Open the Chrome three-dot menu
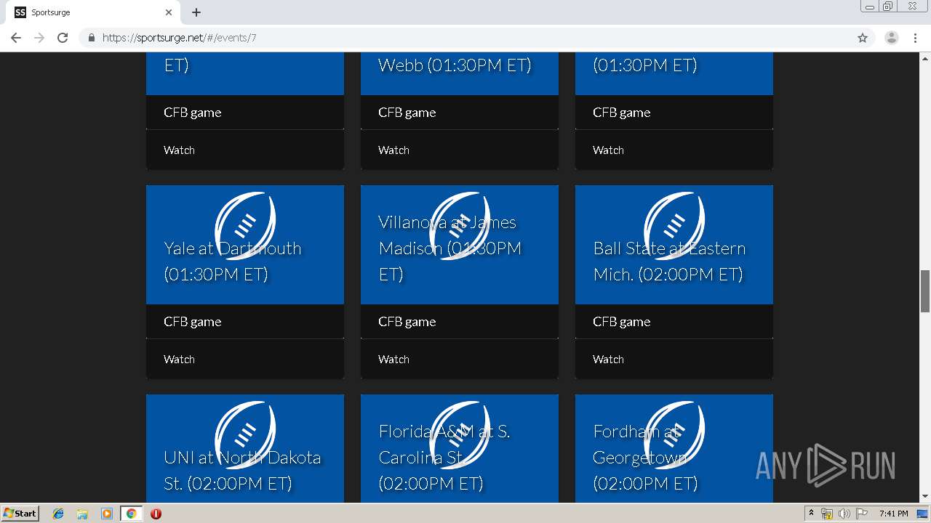This screenshot has height=523, width=931. (x=916, y=38)
